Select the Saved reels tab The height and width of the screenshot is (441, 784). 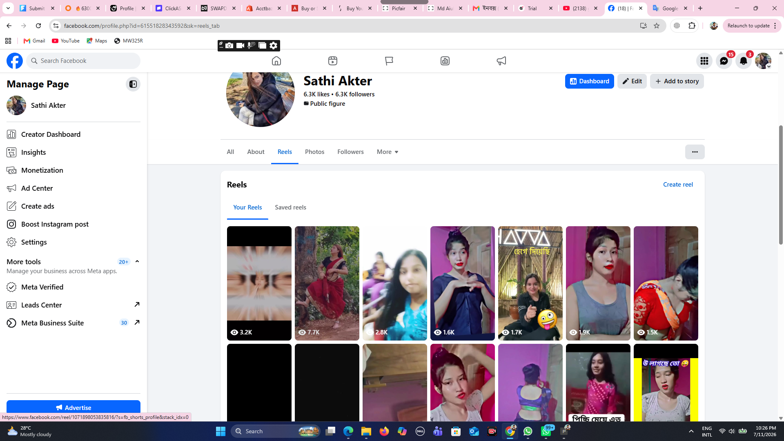coord(291,207)
